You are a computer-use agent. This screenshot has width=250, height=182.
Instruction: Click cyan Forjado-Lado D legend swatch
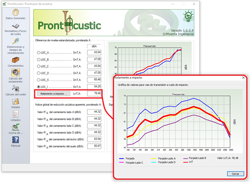[154, 163]
